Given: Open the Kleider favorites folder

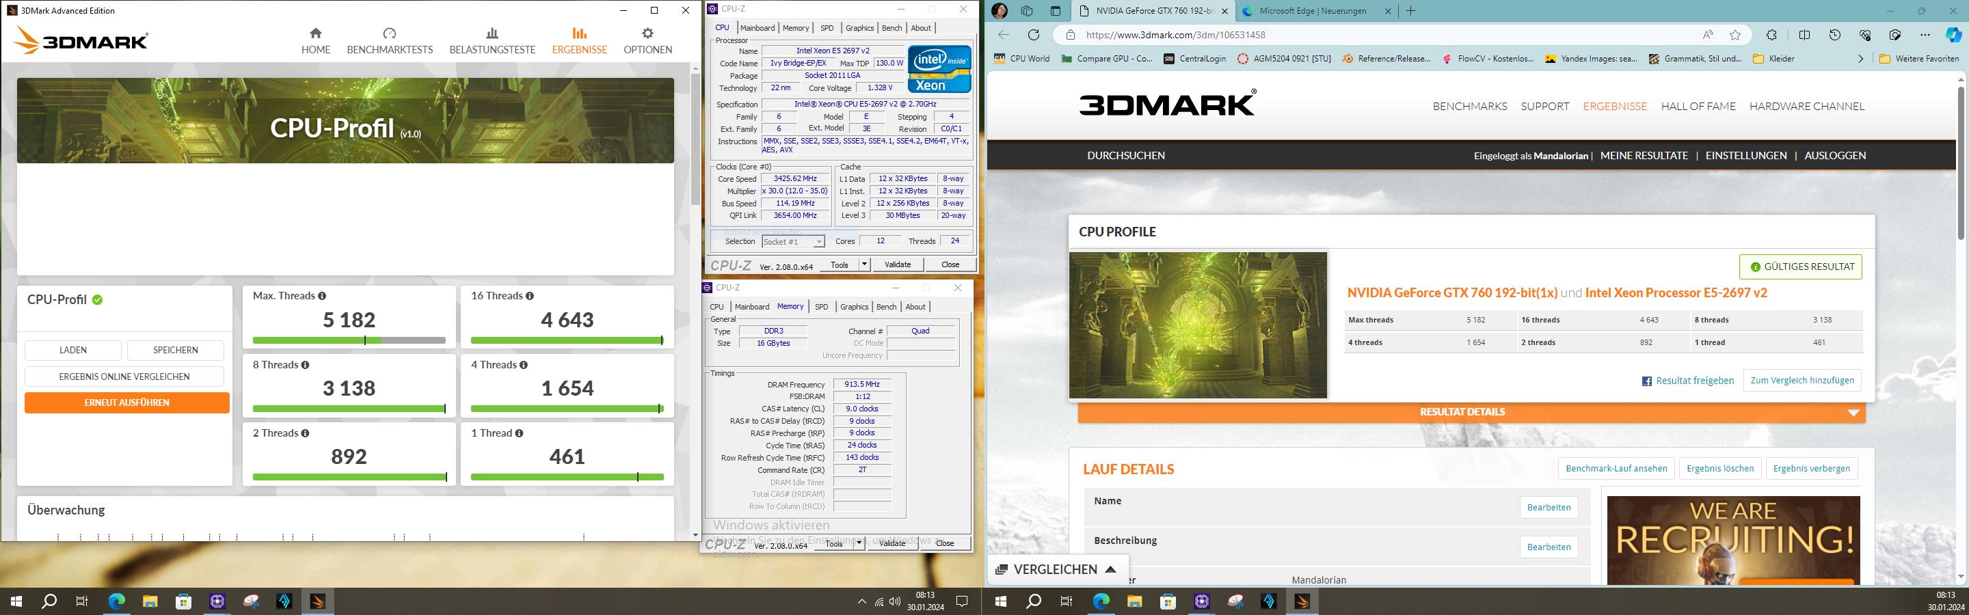Looking at the screenshot, I should pyautogui.click(x=1773, y=59).
